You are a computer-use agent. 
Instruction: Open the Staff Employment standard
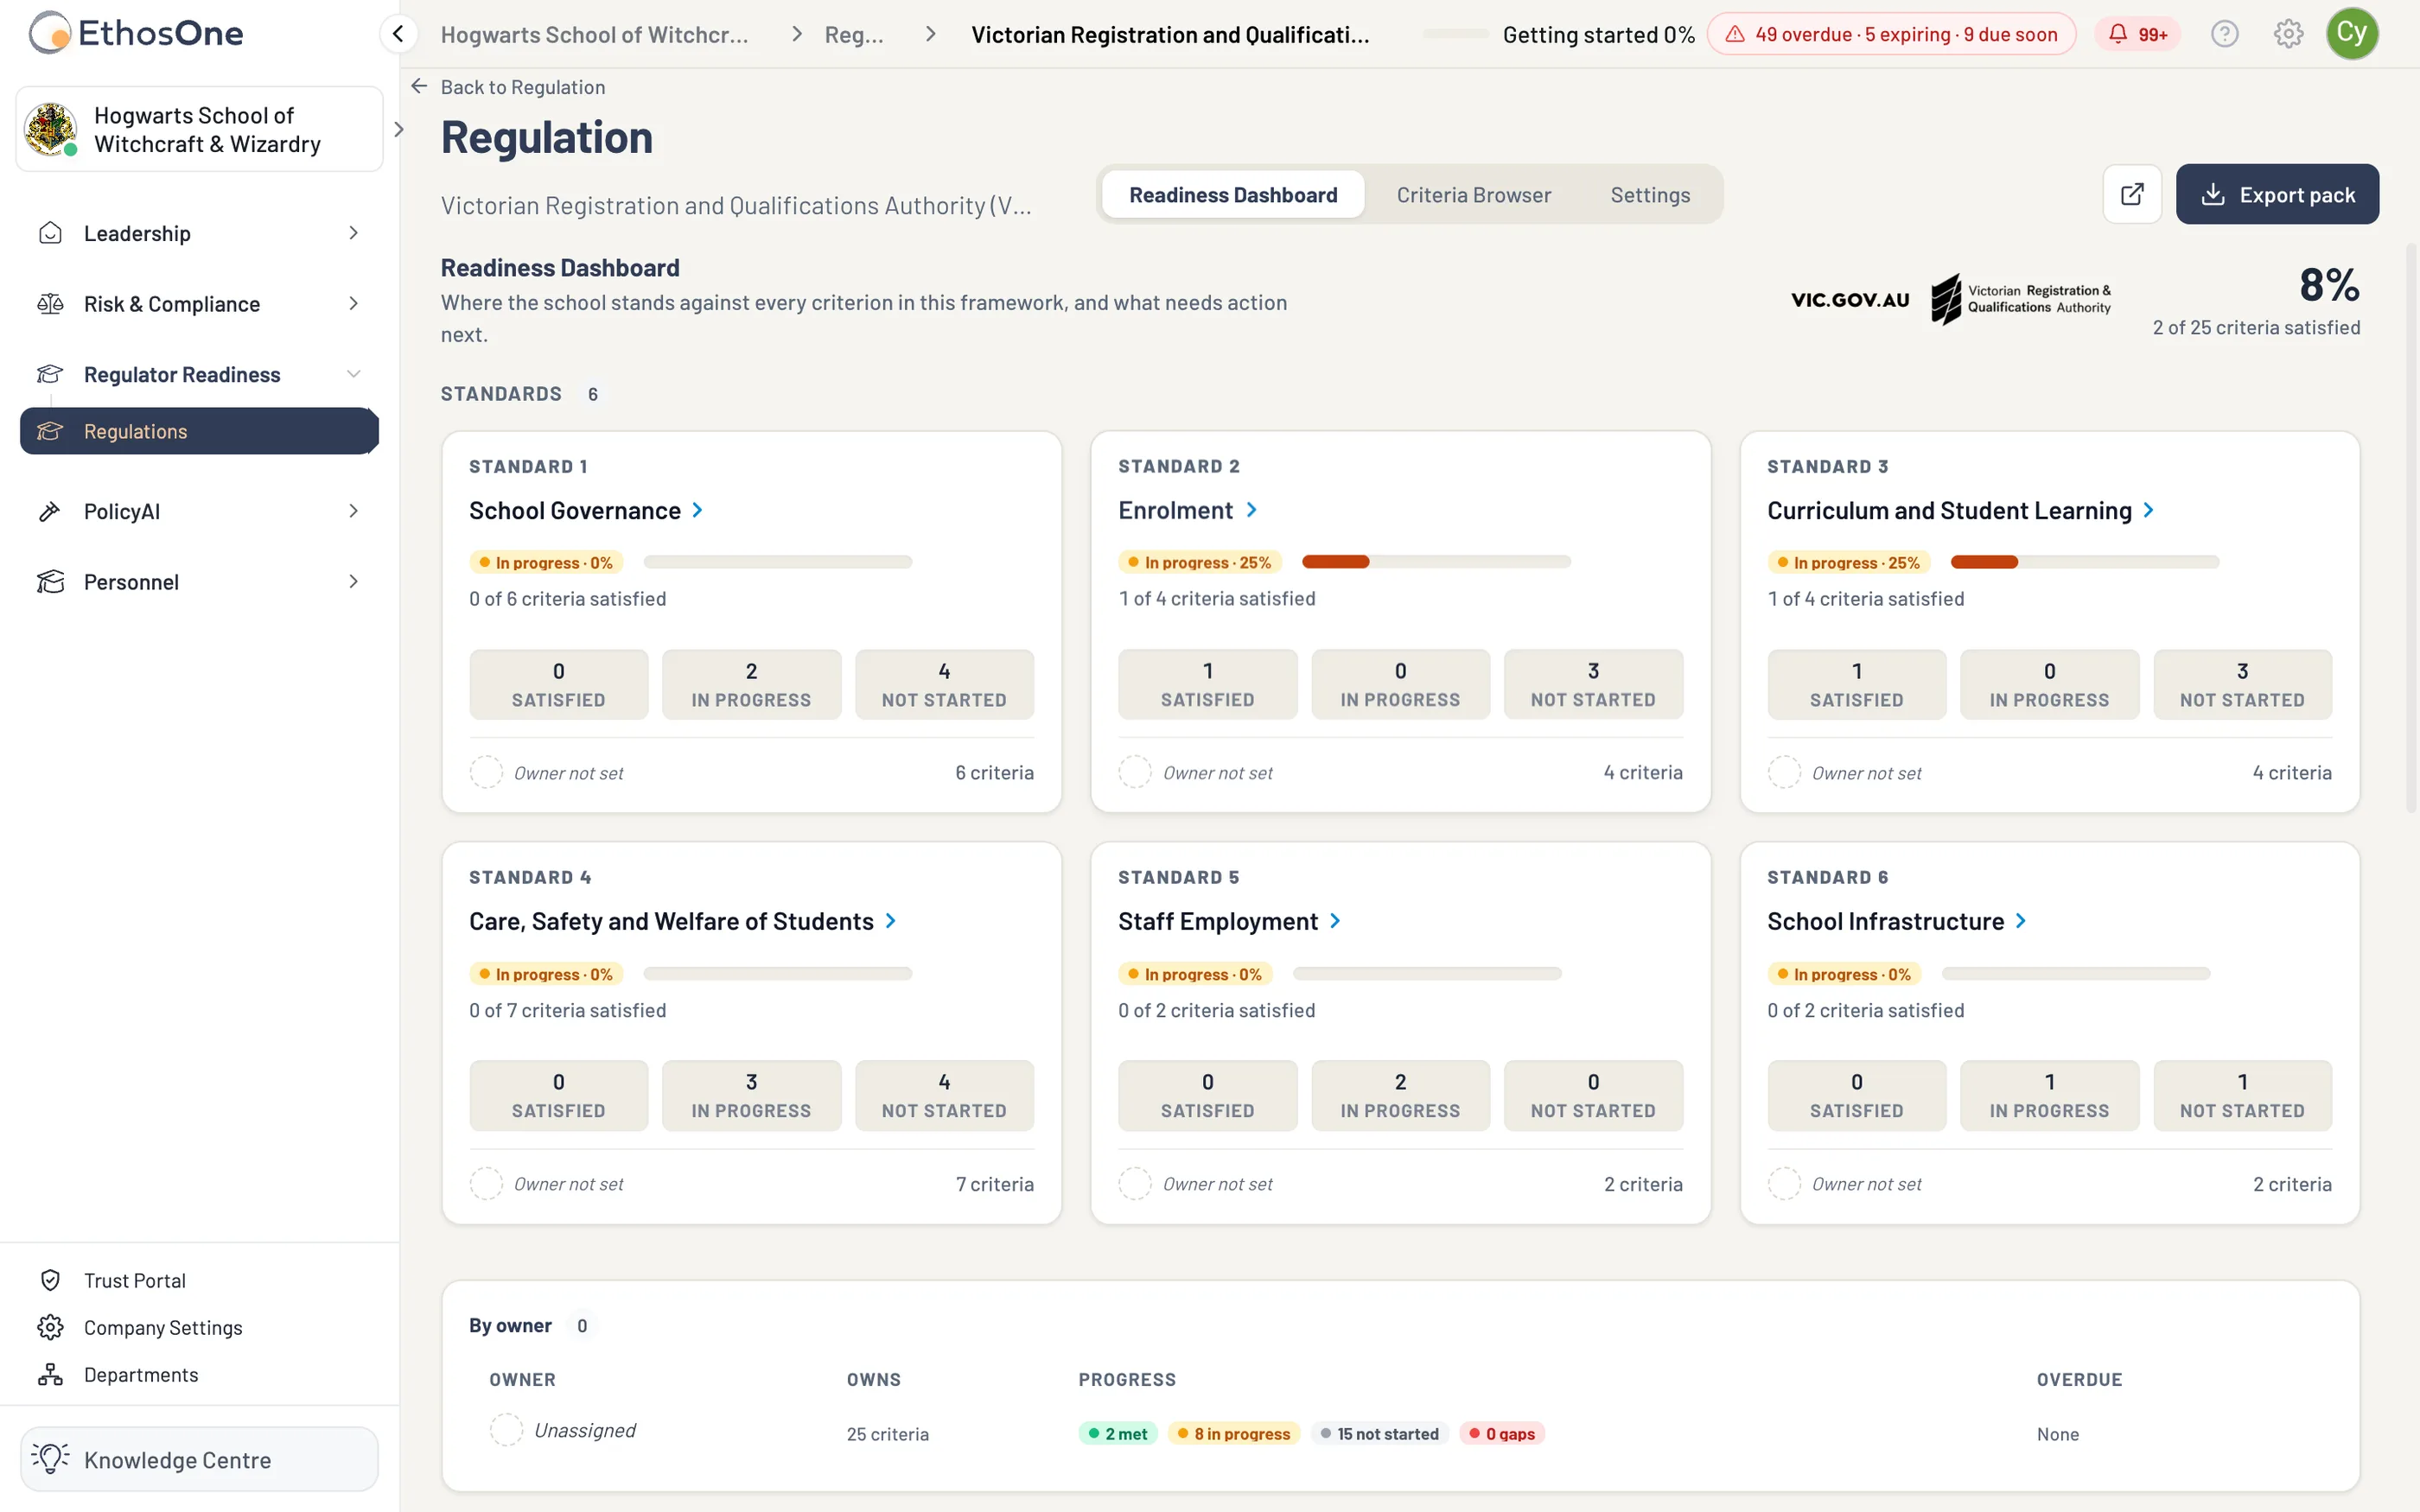[x=1229, y=922]
